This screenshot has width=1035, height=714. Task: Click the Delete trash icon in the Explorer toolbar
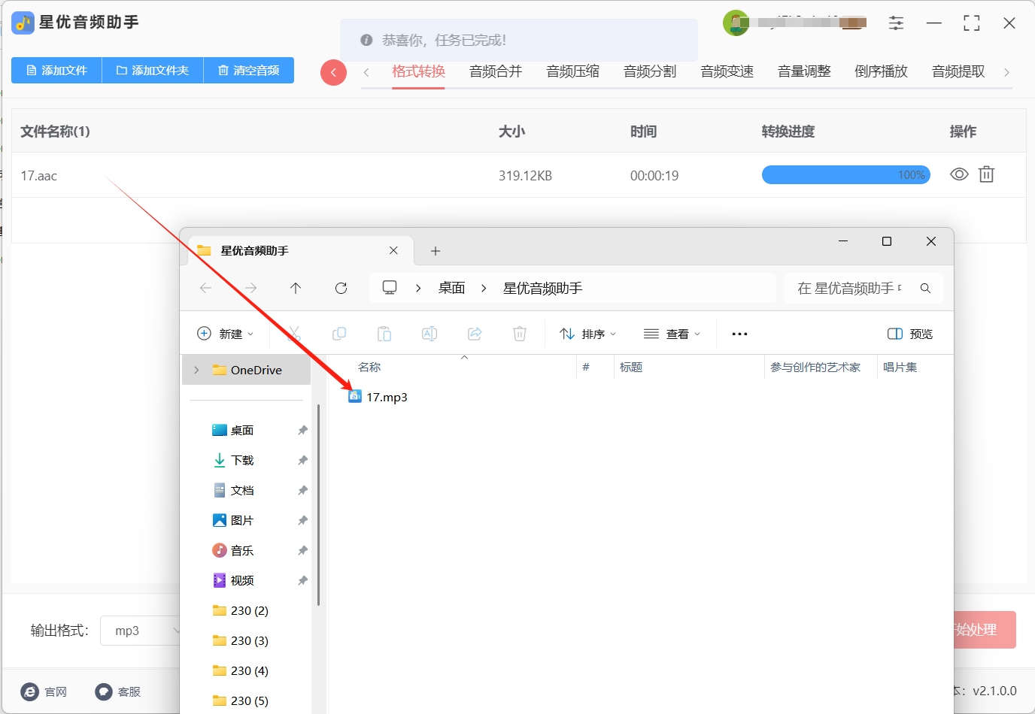point(520,334)
